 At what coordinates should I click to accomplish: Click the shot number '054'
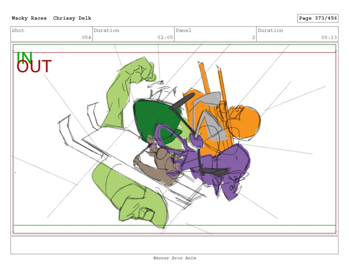tap(86, 37)
